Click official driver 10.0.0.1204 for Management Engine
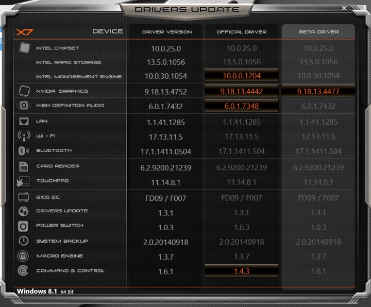371x307 pixels. point(242,76)
